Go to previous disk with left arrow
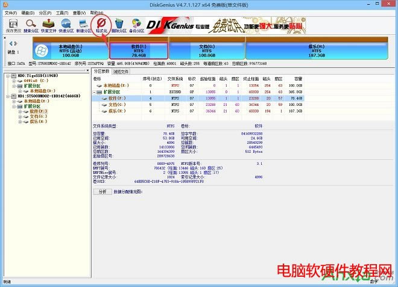Image resolution: width=398 pixels, height=287 pixels. click(11, 43)
